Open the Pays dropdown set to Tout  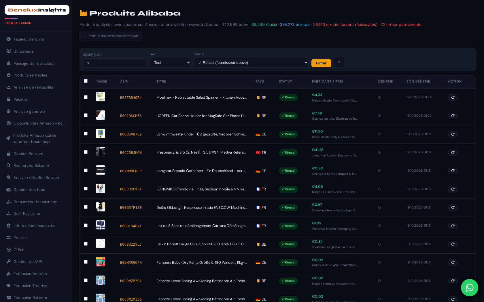pos(170,63)
